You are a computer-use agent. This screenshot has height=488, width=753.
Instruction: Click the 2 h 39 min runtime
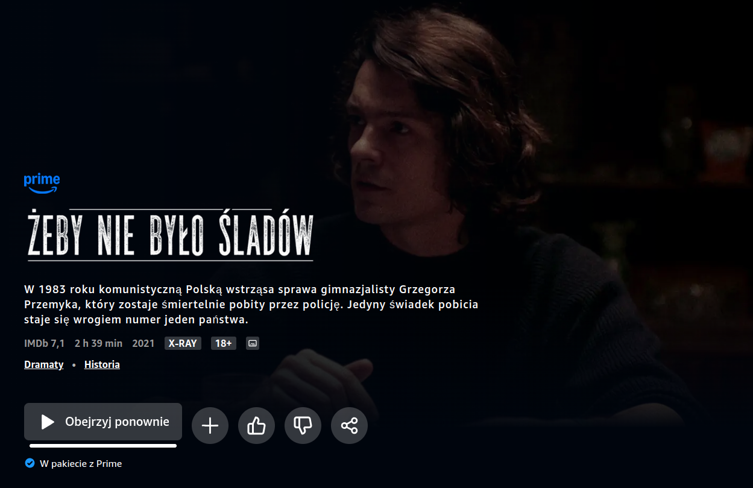(98, 343)
